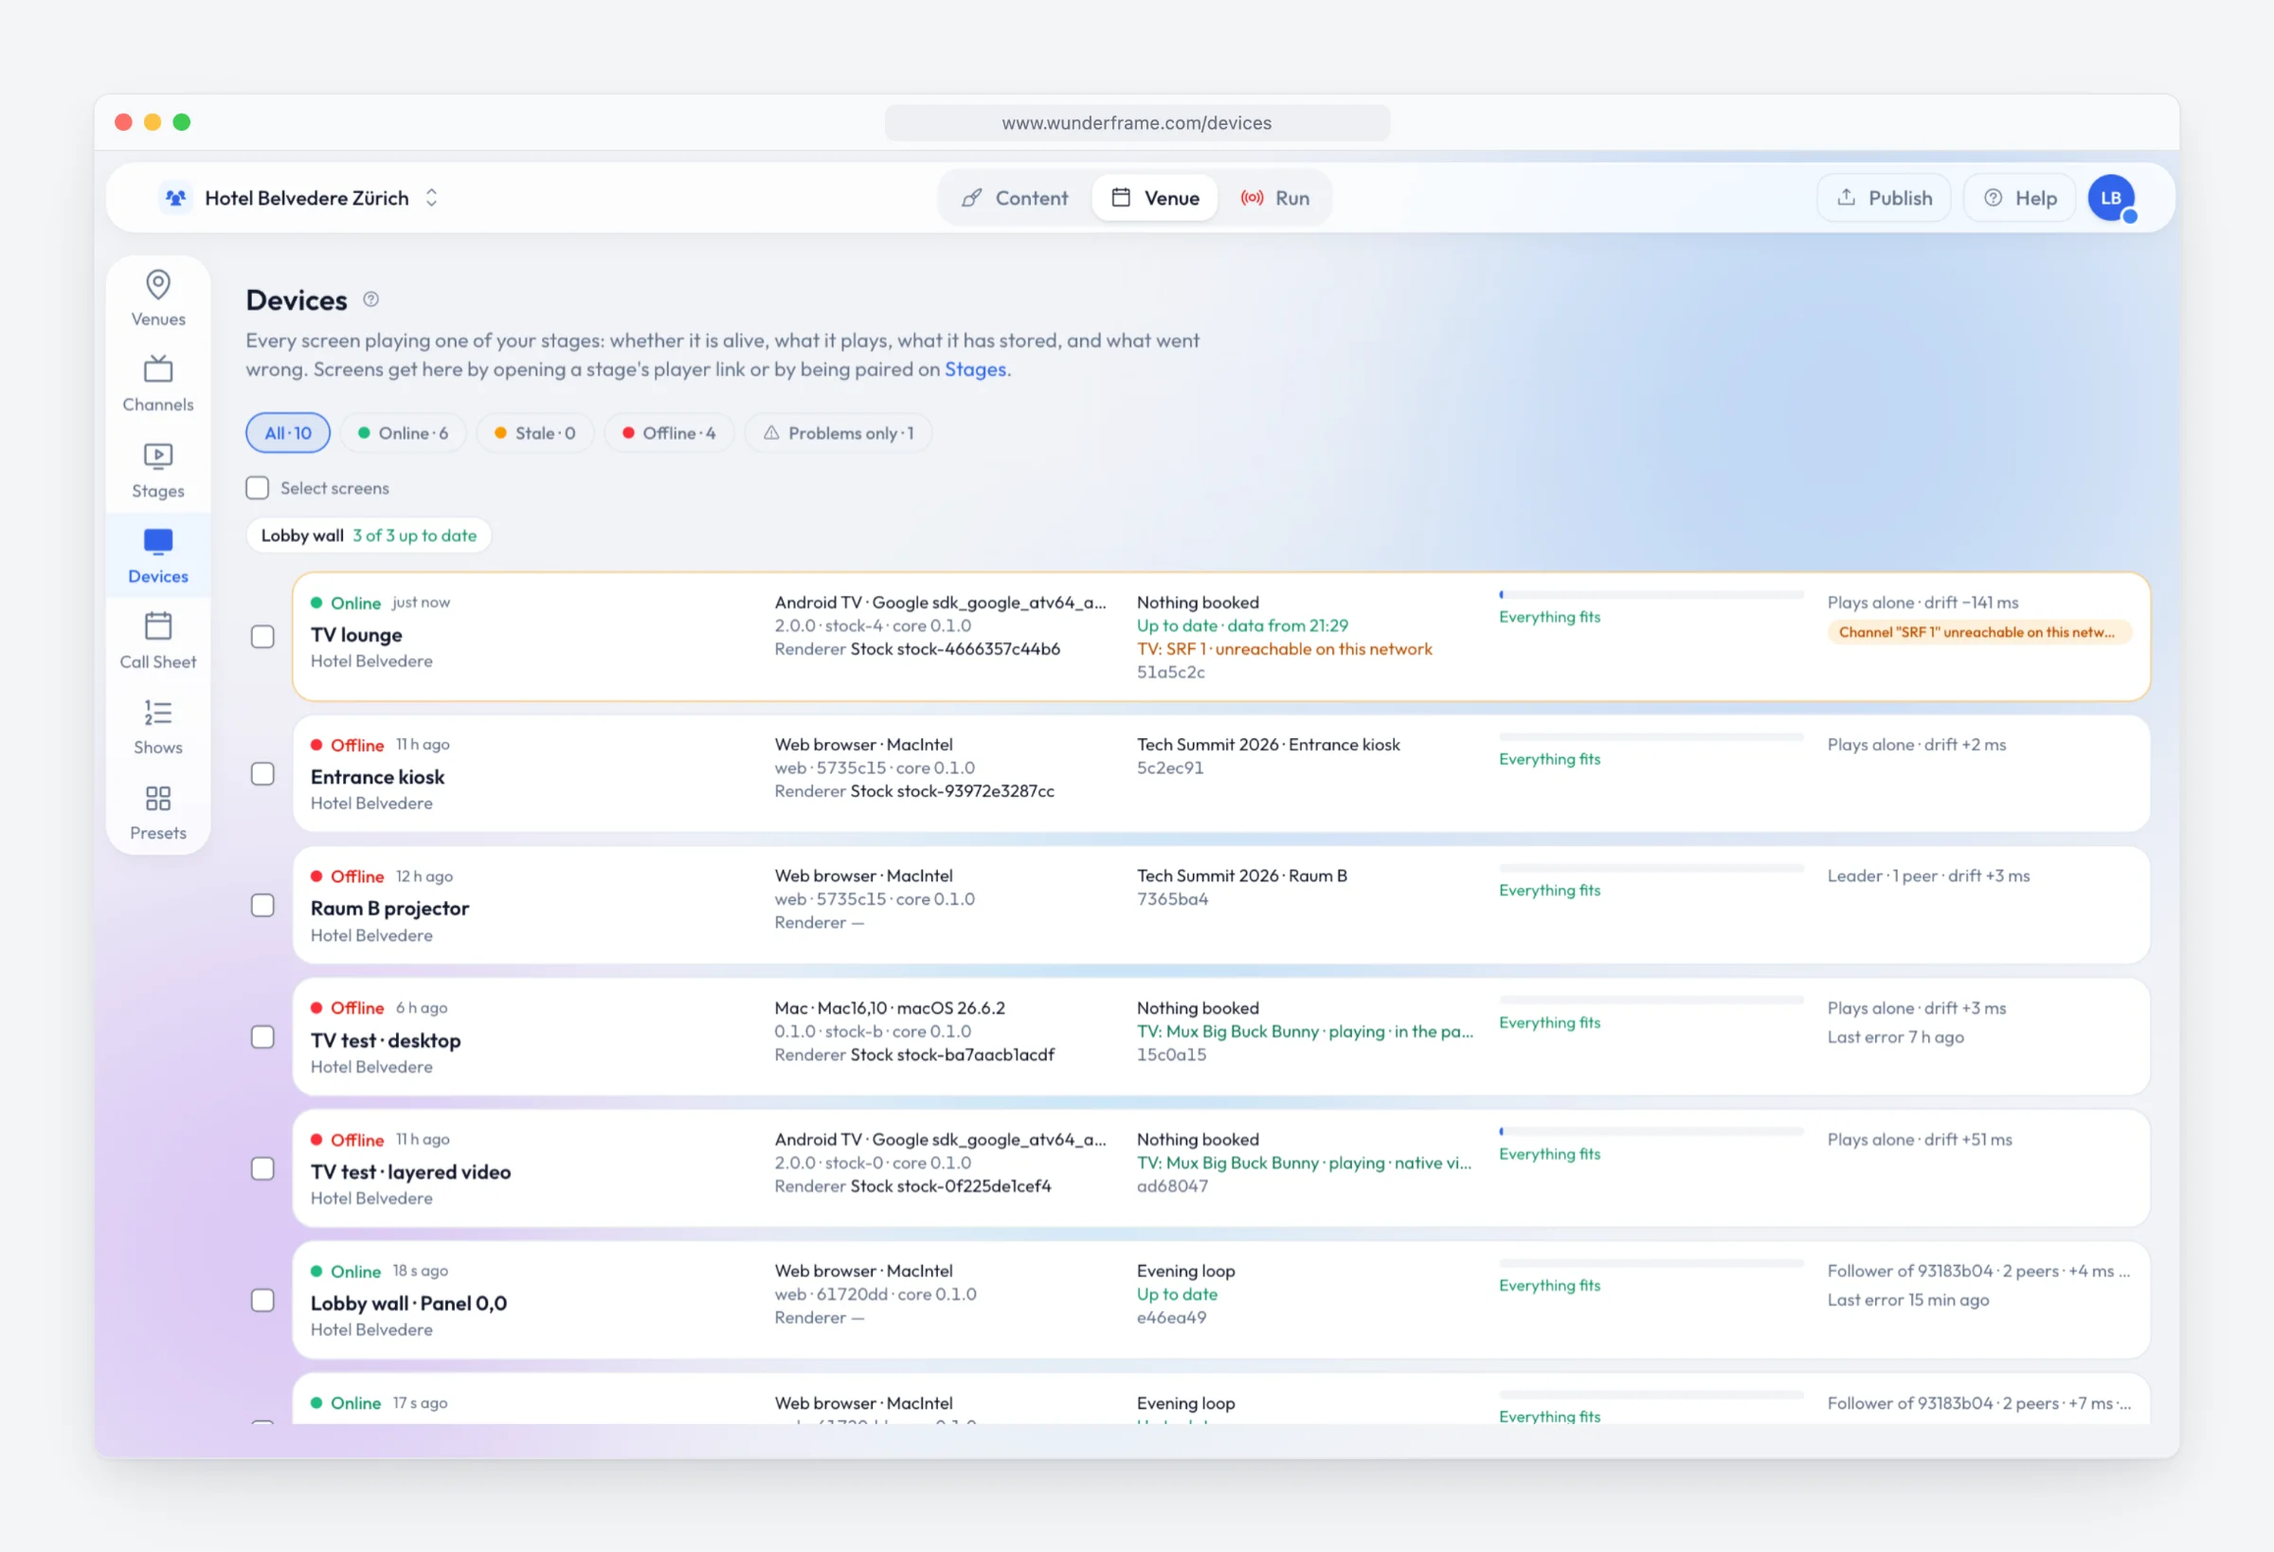Go to Channels in the sidebar
The width and height of the screenshot is (2274, 1552).
(157, 384)
